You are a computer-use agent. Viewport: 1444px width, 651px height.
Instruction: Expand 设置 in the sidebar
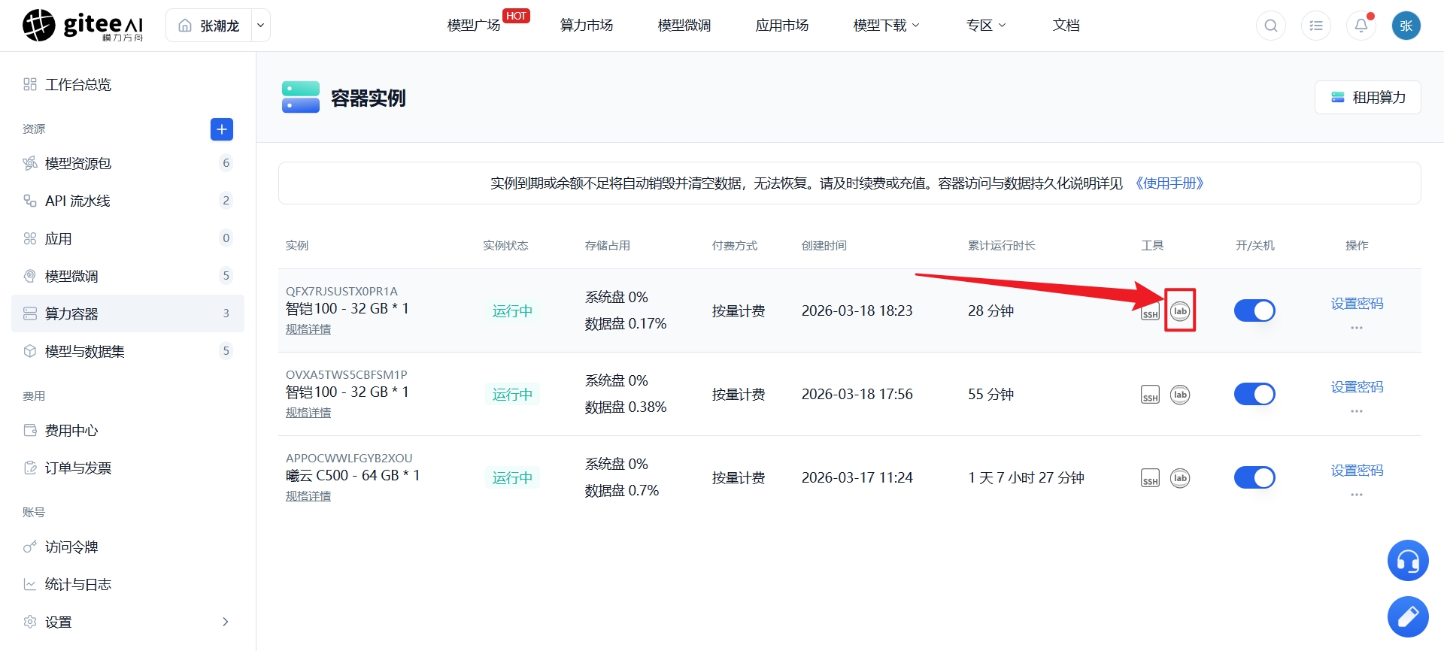[x=128, y=622]
